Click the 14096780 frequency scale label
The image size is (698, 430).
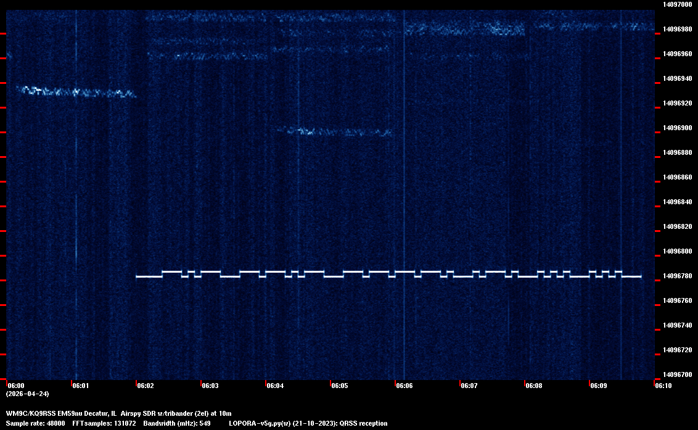(676, 276)
